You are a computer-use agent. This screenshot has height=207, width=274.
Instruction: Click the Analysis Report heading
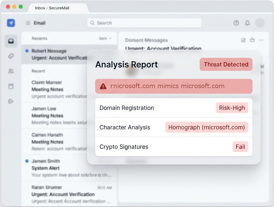[126, 65]
